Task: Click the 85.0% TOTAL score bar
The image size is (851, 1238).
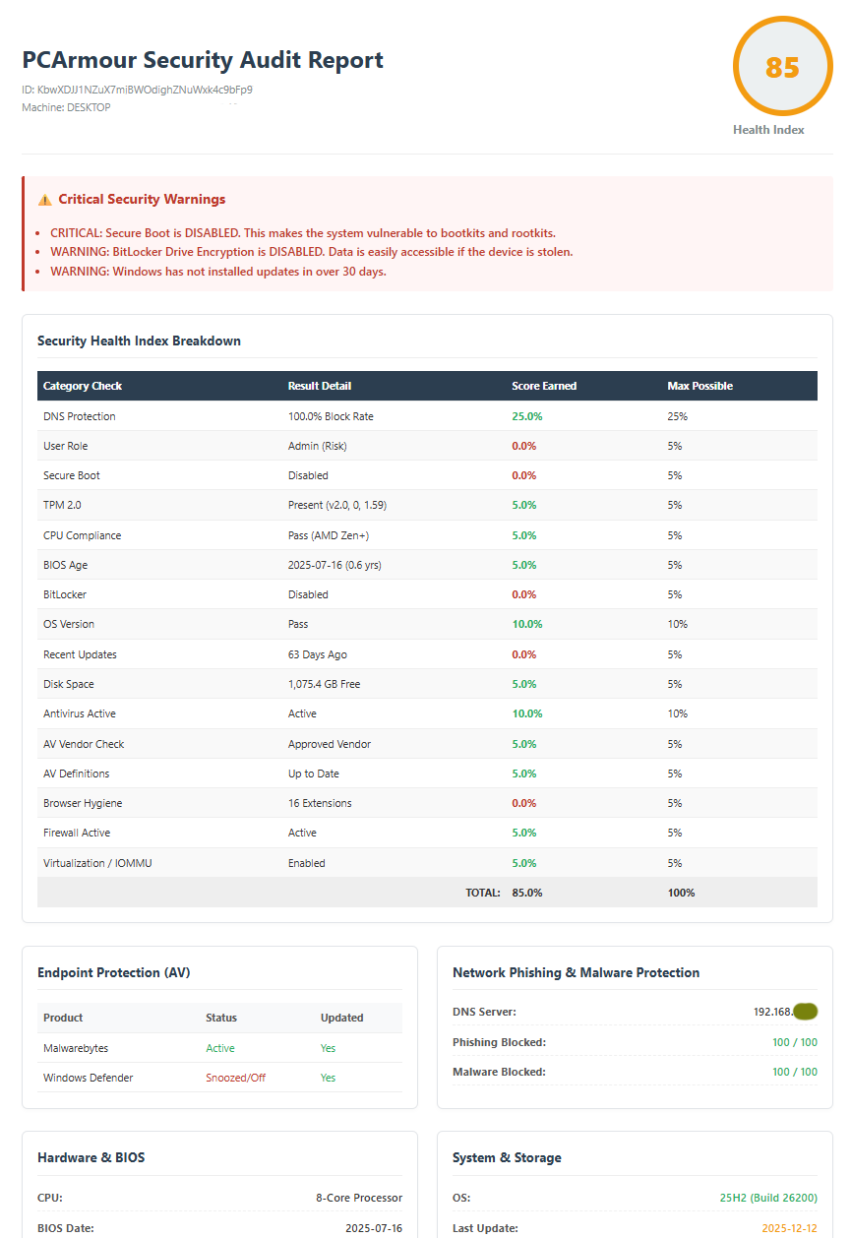Action: point(527,893)
